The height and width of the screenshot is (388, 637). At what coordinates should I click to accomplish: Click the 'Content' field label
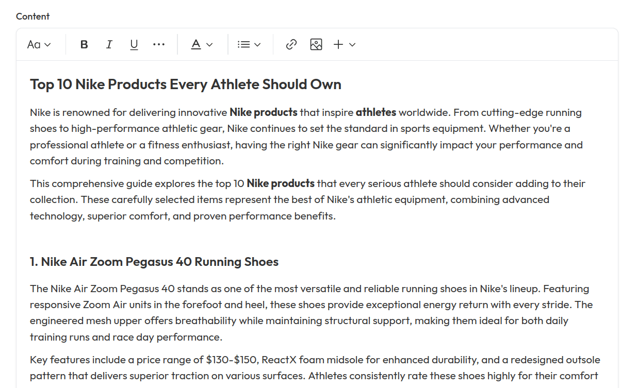(33, 16)
